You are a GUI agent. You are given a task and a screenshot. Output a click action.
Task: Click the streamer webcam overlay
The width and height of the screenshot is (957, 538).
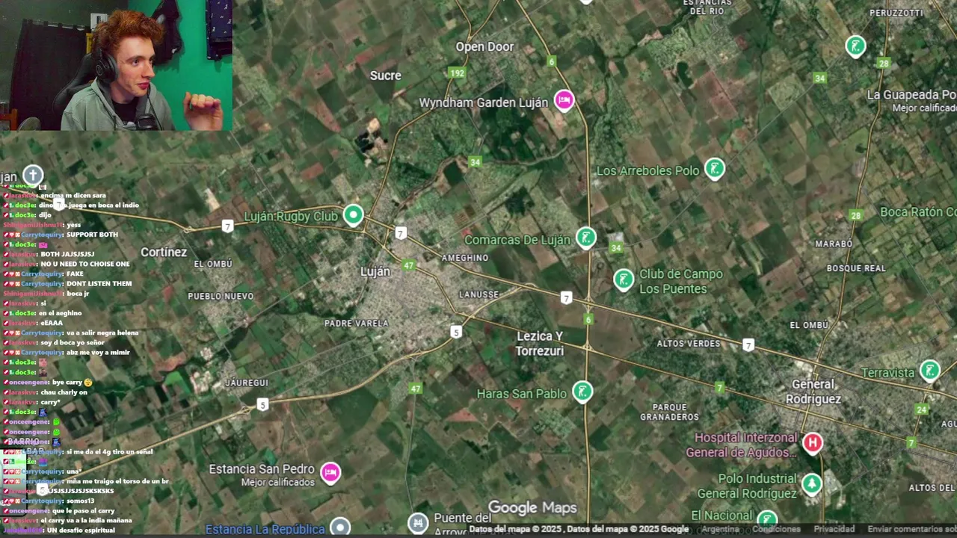click(x=117, y=65)
